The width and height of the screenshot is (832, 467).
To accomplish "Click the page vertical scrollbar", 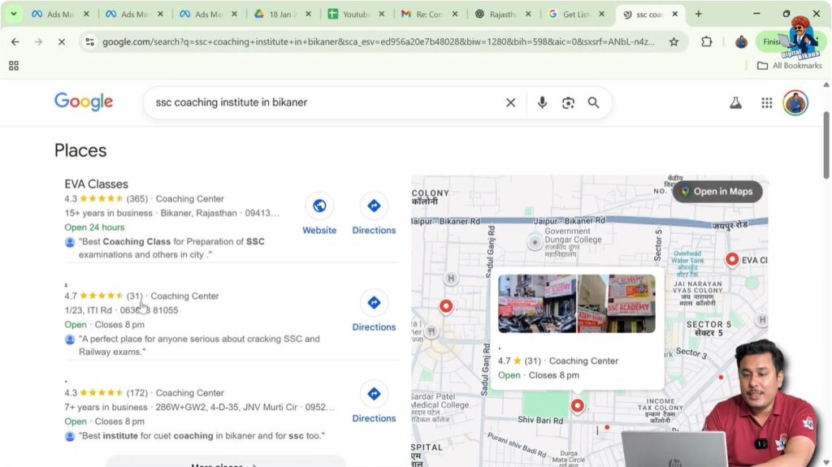I will point(826,145).
